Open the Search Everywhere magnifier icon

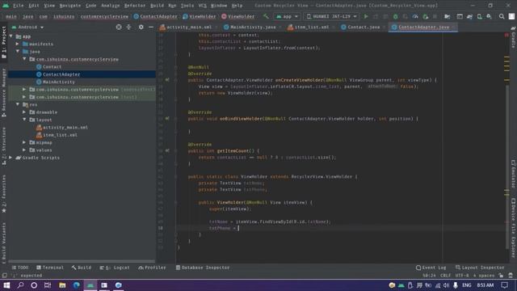[x=502, y=16]
